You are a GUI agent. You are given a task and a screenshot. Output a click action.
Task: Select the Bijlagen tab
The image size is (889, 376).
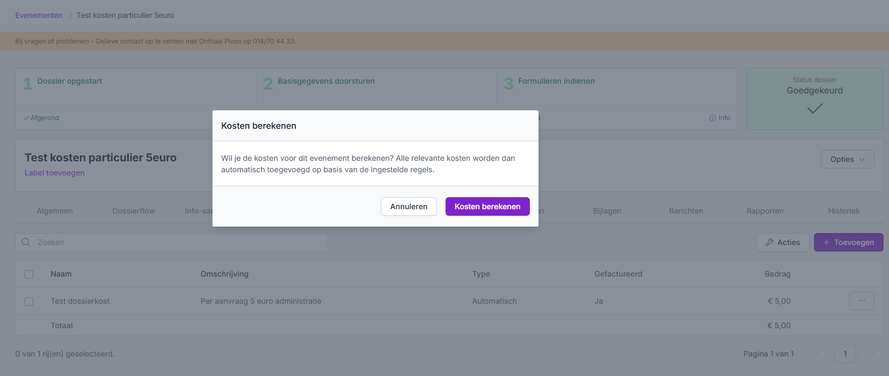pyautogui.click(x=607, y=211)
